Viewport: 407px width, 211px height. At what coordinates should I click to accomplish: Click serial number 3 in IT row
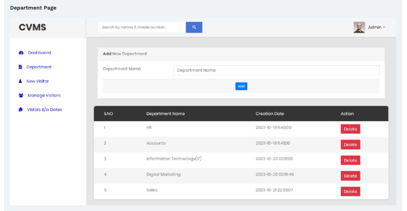(x=105, y=159)
